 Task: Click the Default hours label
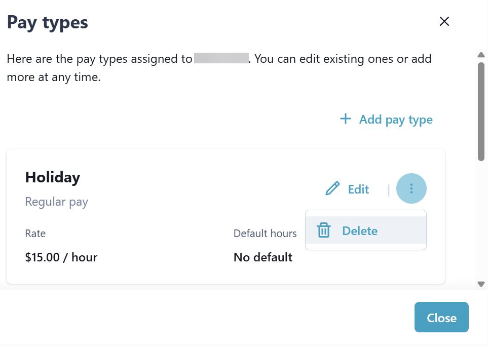[265, 234]
